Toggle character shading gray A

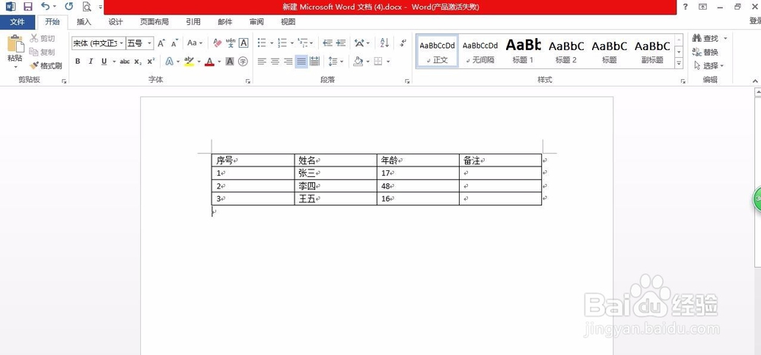click(x=230, y=62)
